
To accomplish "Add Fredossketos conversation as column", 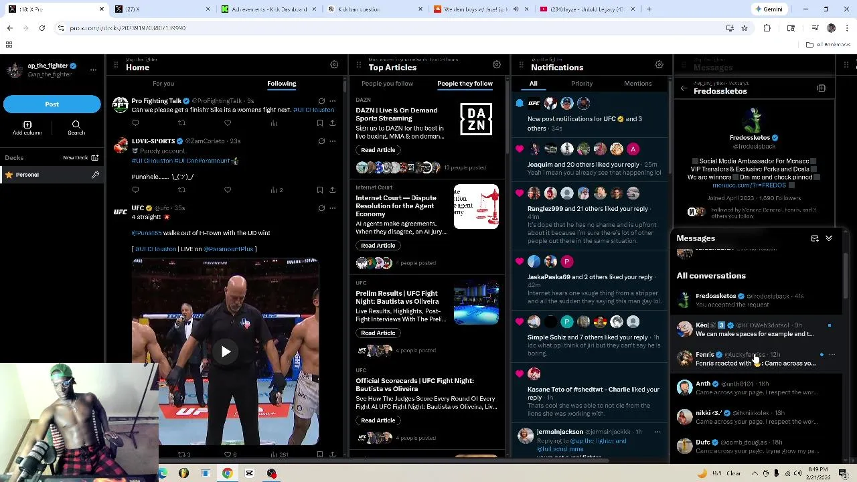I will point(822,88).
